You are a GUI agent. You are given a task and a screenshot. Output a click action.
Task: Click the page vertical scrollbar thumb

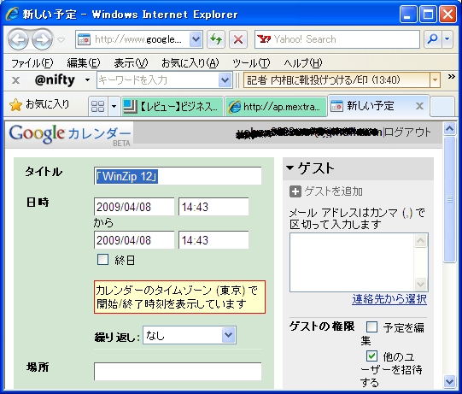coord(450,199)
